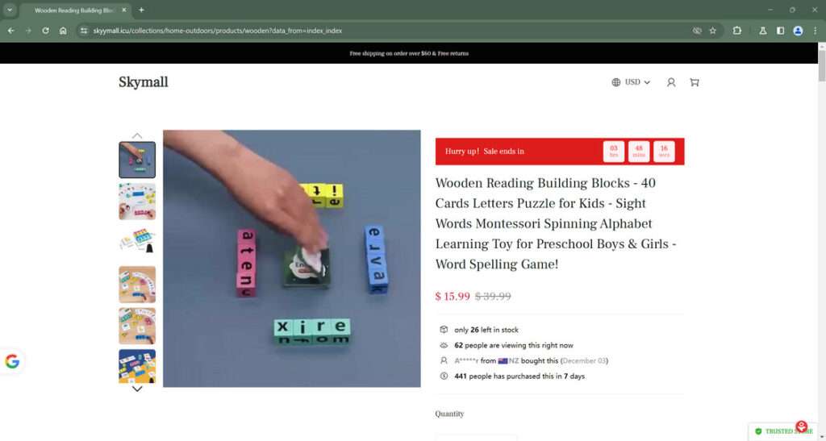Open the browser extensions puzzle icon
The height and width of the screenshot is (441, 826).
pos(737,31)
